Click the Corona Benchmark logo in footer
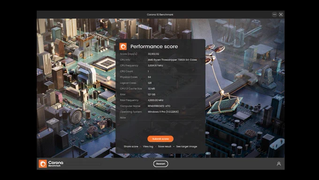Viewport: 319px width, 180px height. click(51, 164)
